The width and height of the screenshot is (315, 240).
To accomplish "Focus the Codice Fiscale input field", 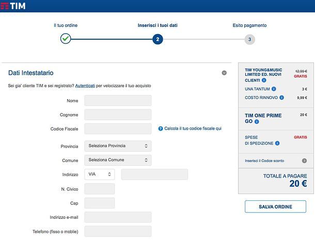I will (118, 129).
